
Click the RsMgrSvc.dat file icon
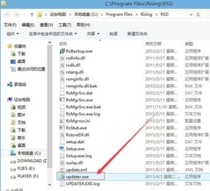[62, 93]
